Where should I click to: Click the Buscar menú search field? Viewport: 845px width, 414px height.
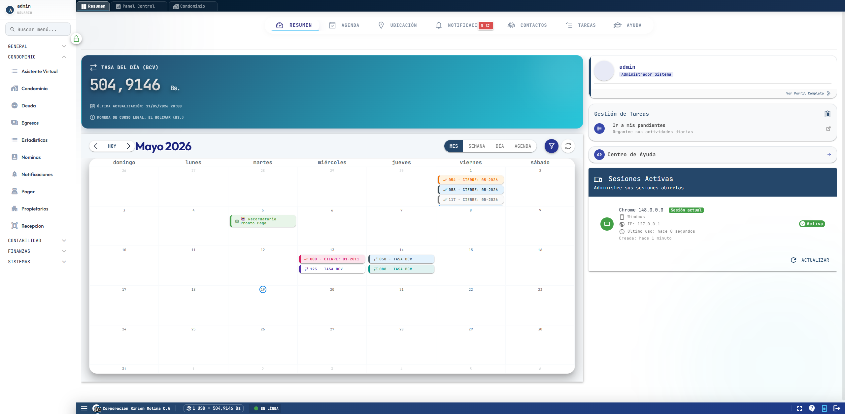(x=38, y=29)
